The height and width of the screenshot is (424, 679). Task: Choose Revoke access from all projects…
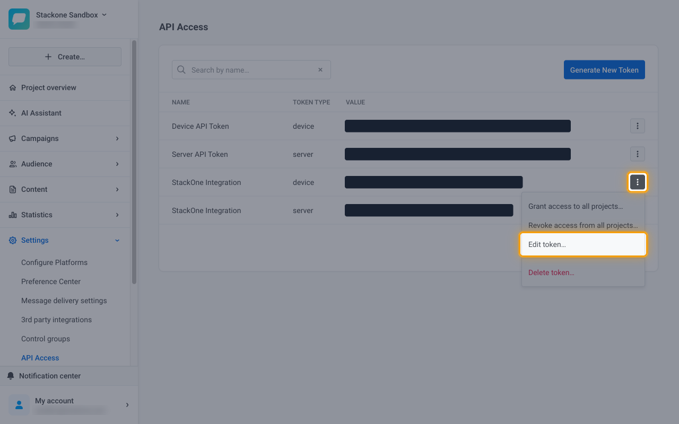(x=583, y=225)
